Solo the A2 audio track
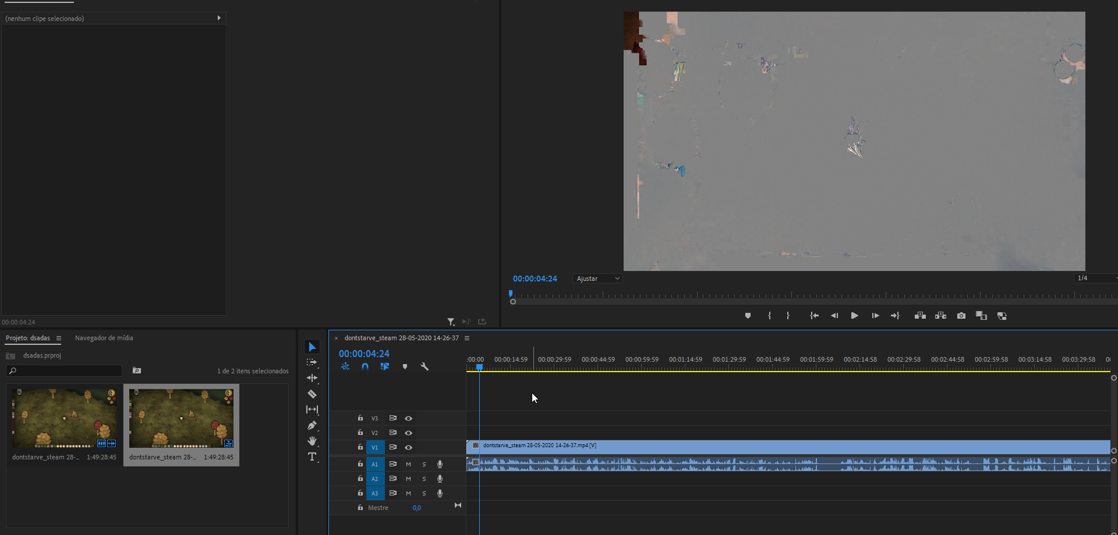 (x=424, y=479)
